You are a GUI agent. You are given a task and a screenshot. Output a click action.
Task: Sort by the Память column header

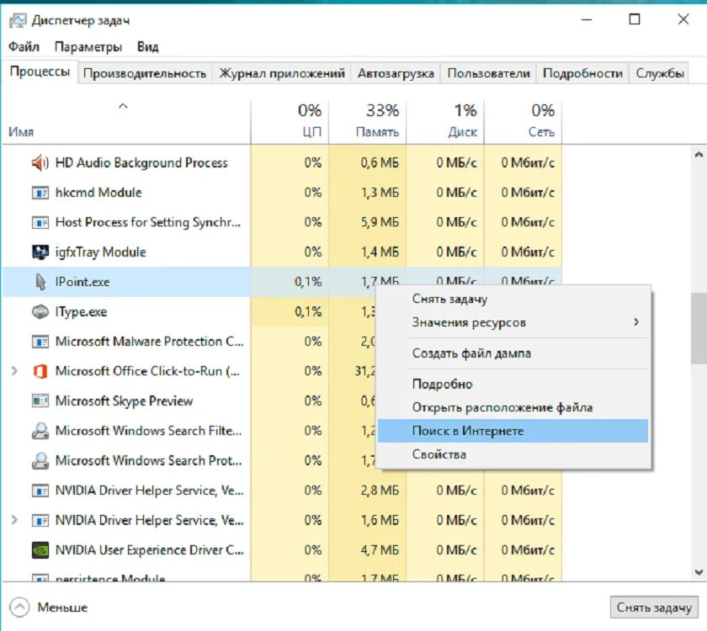[367, 121]
